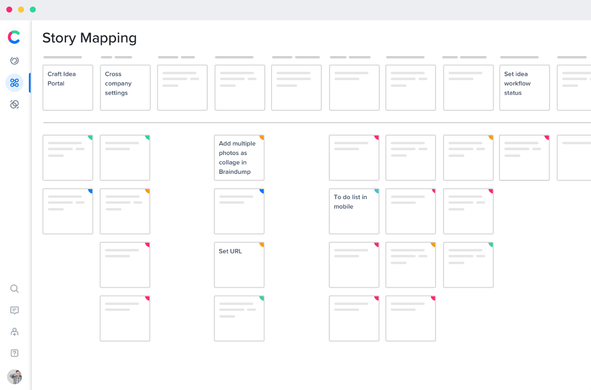Open the overlapping circles sidebar icon
This screenshot has height=390, width=591.
point(14,104)
